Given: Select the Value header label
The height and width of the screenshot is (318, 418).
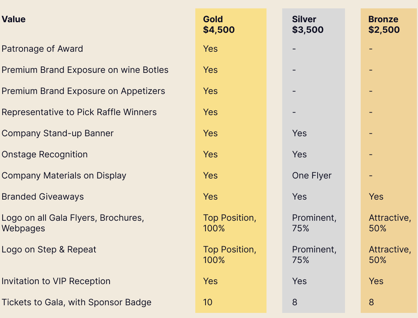Looking at the screenshot, I should pyautogui.click(x=14, y=19).
